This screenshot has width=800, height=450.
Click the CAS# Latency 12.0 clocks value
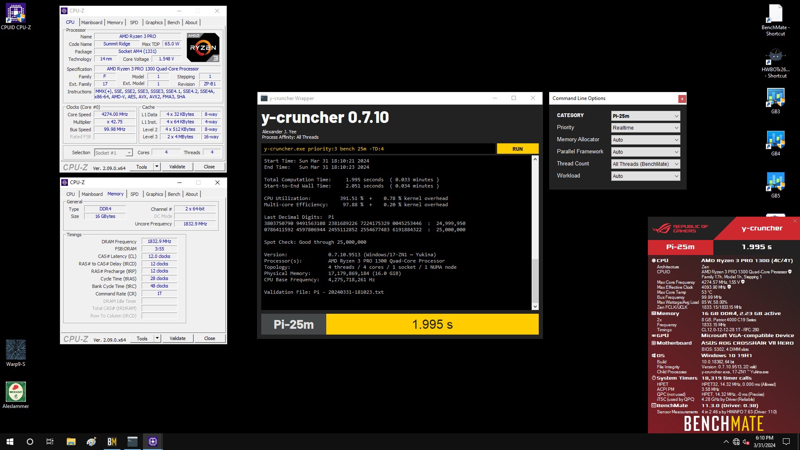coord(159,256)
